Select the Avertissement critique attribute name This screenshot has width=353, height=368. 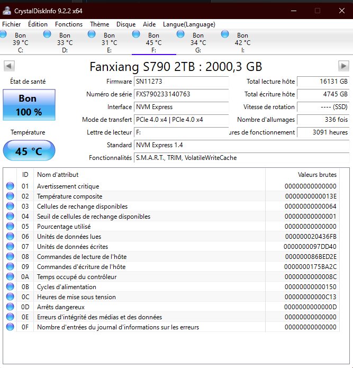coord(68,186)
